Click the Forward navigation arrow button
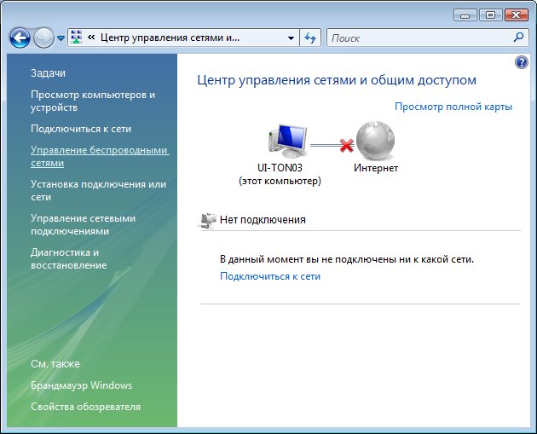Screen dimensions: 537x434 pos(43,38)
